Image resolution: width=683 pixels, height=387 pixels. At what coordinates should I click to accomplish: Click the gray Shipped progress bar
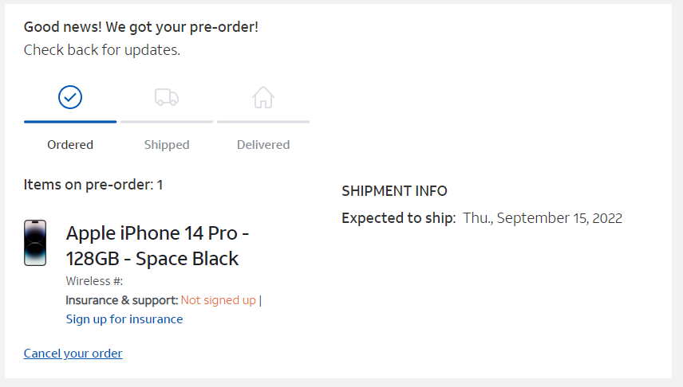tap(167, 122)
